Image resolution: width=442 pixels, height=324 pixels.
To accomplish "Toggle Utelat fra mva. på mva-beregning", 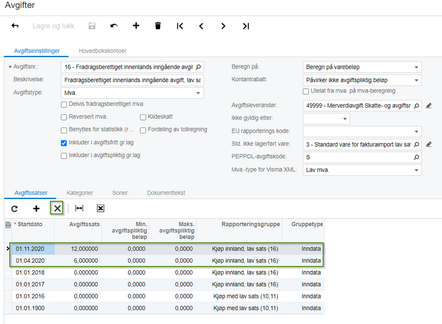I will click(306, 91).
